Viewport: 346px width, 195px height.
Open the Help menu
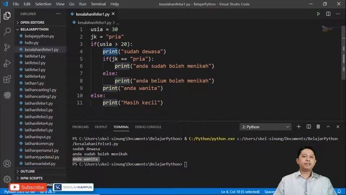(115, 4)
